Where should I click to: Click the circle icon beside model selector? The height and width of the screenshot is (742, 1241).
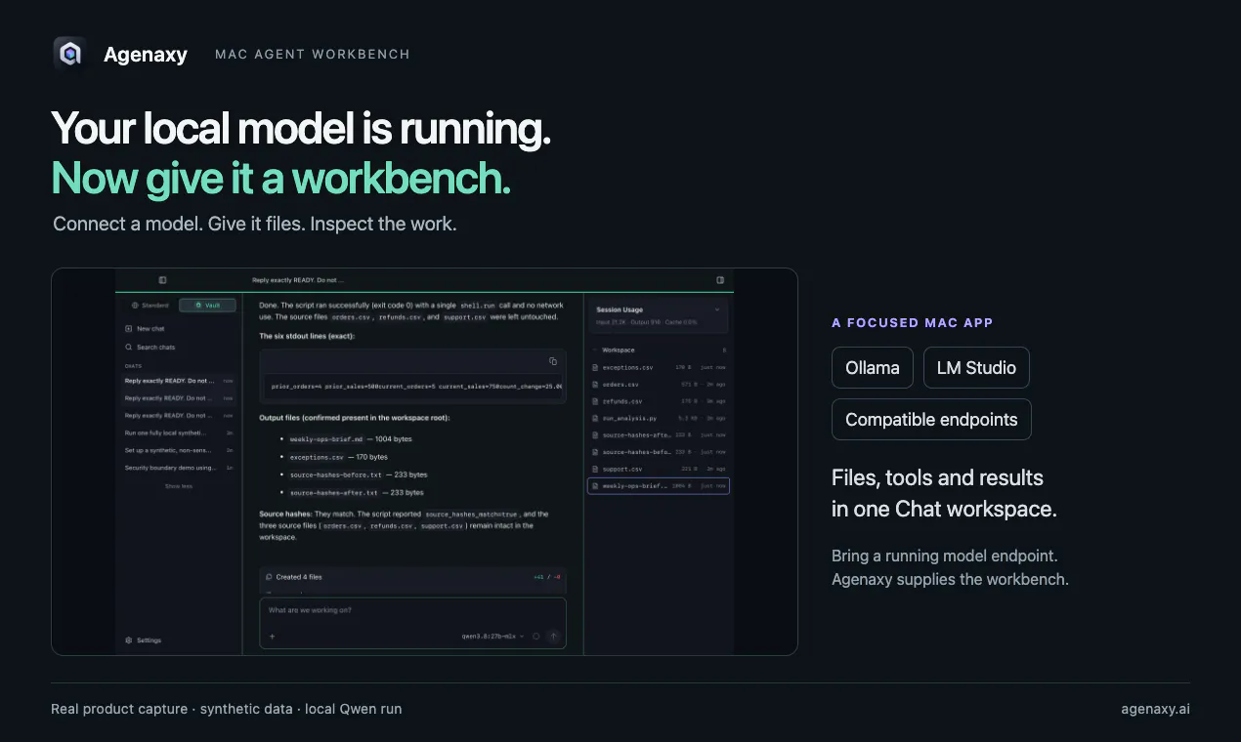[535, 637]
